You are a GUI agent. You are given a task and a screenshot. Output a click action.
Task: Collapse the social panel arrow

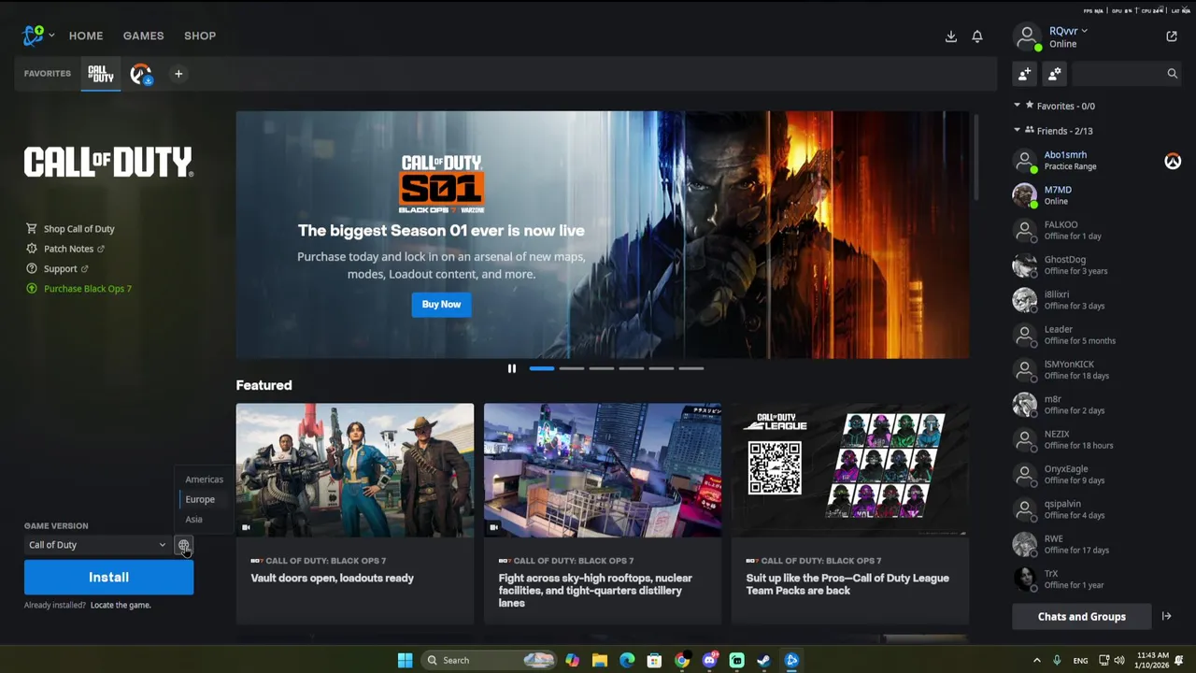point(1166,616)
